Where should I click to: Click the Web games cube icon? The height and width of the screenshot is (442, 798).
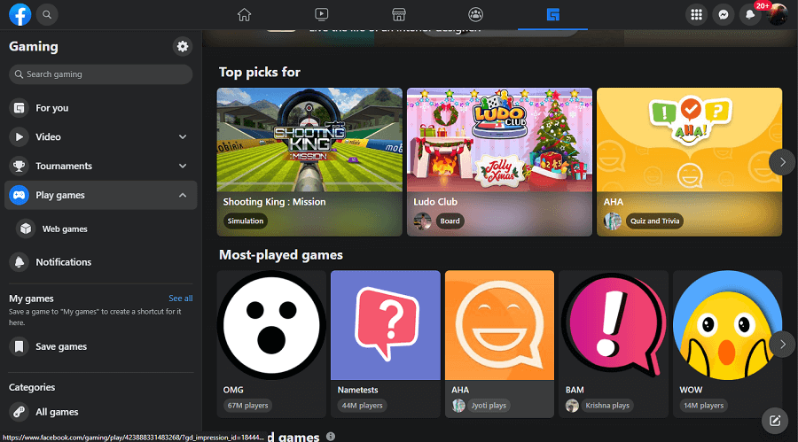(x=26, y=229)
